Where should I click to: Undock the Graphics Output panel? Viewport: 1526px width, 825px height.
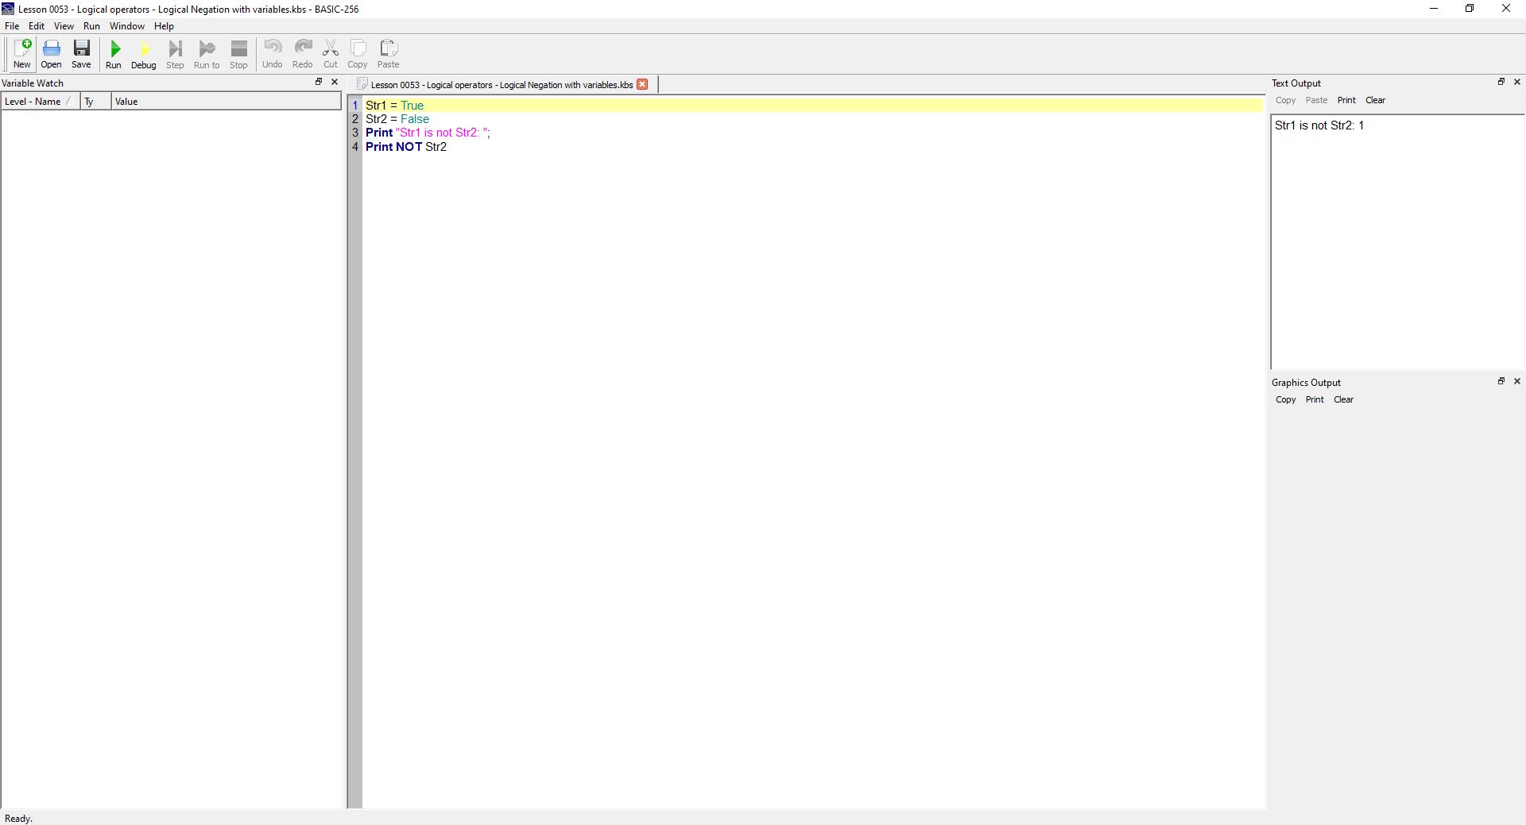click(x=1501, y=381)
